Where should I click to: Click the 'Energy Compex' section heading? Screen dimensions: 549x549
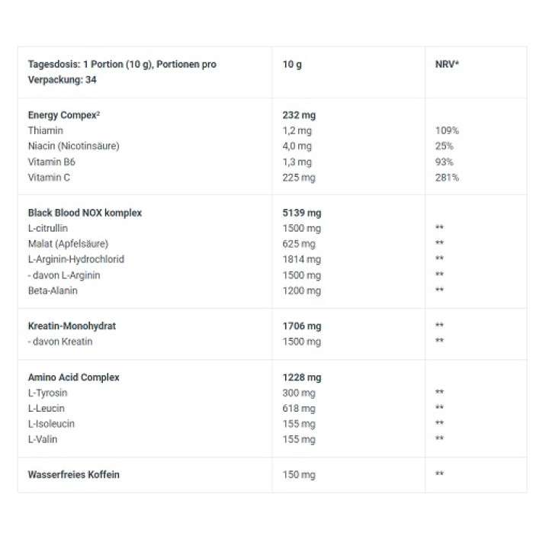64,115
